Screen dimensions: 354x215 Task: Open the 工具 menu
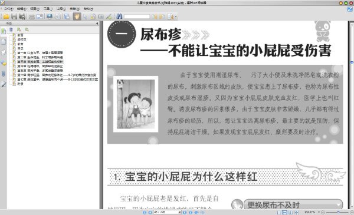[48, 9]
